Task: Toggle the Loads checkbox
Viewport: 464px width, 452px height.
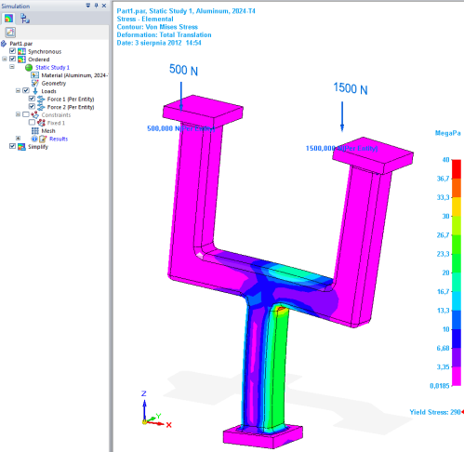Action: coord(26,90)
